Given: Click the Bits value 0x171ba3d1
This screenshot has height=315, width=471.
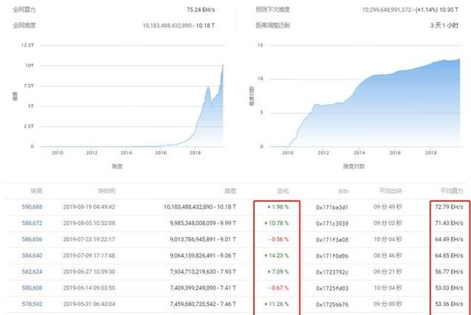Looking at the screenshot, I should (332, 207).
